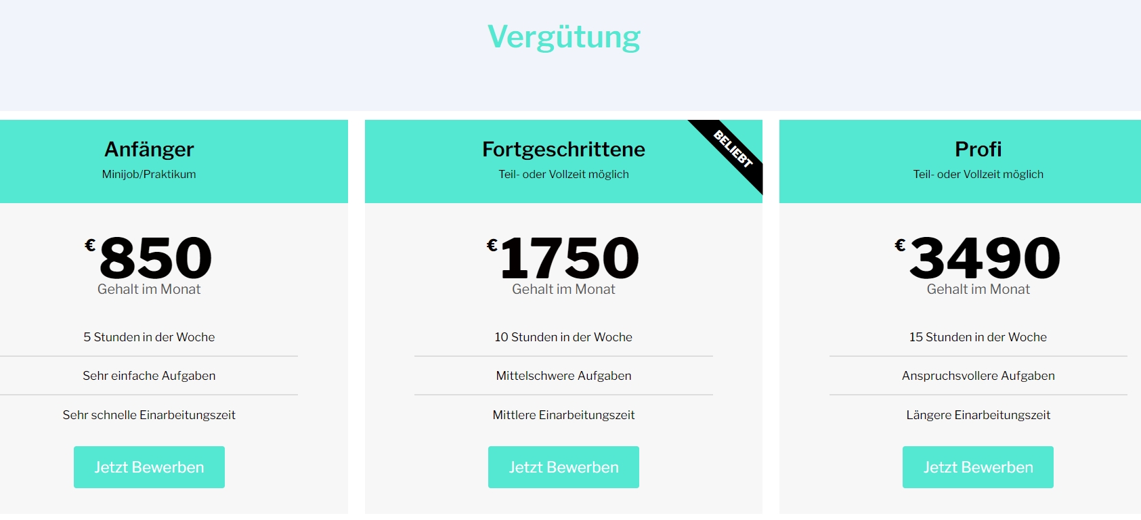Click the Profi plan title
This screenshot has height=520, width=1141.
coord(978,149)
